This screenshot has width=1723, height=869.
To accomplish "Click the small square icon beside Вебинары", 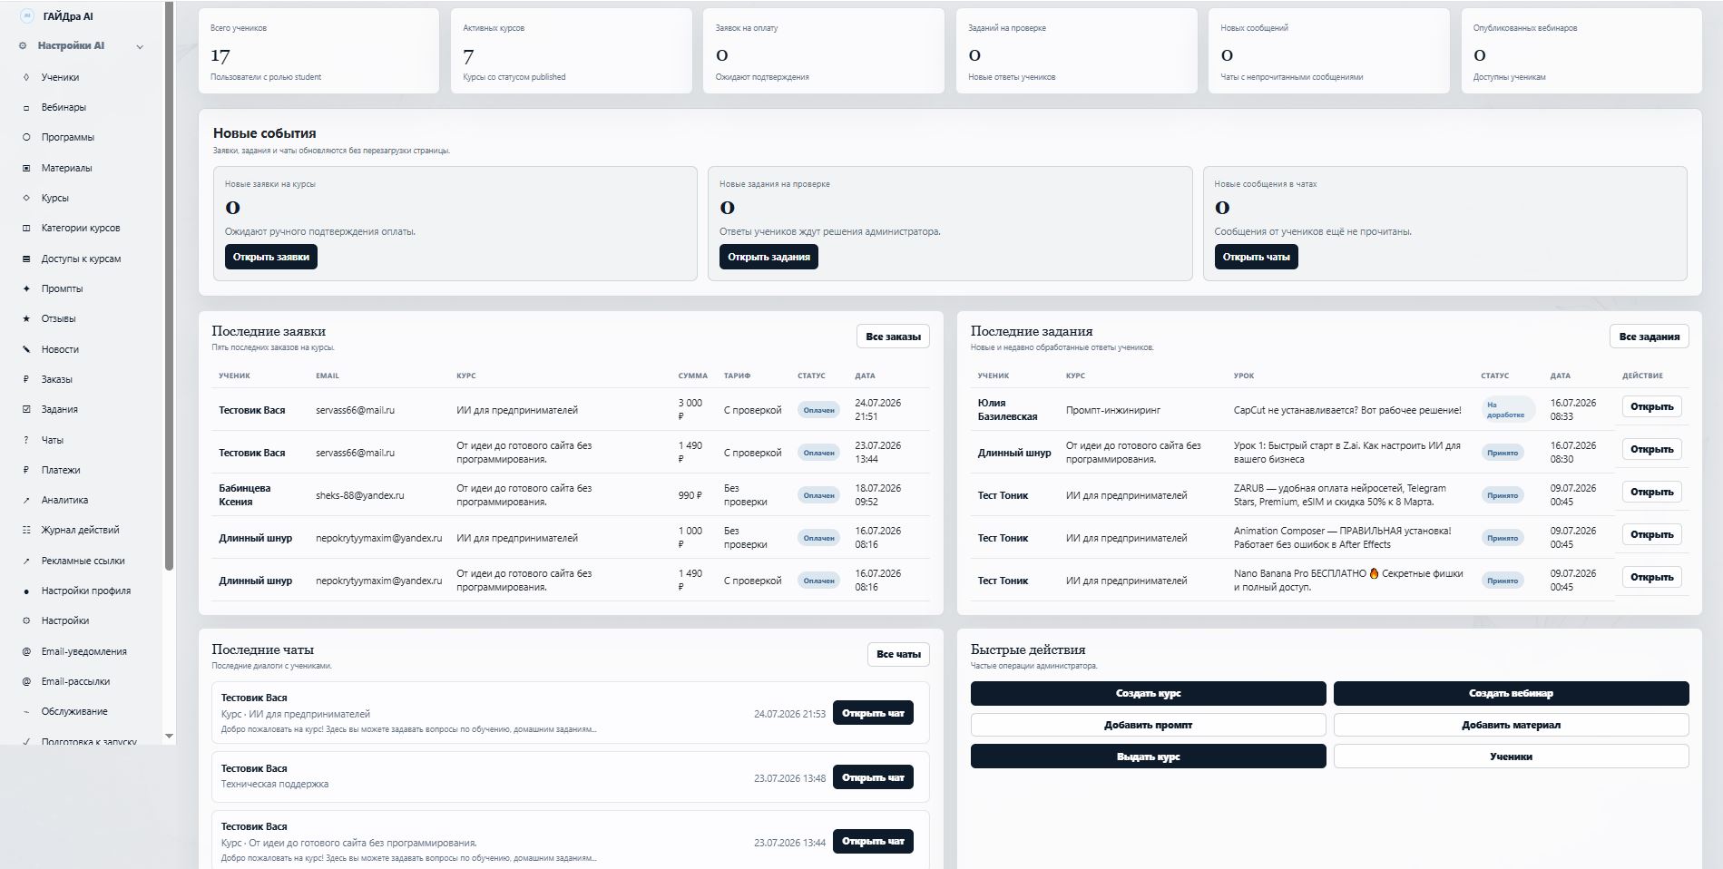I will 26,107.
